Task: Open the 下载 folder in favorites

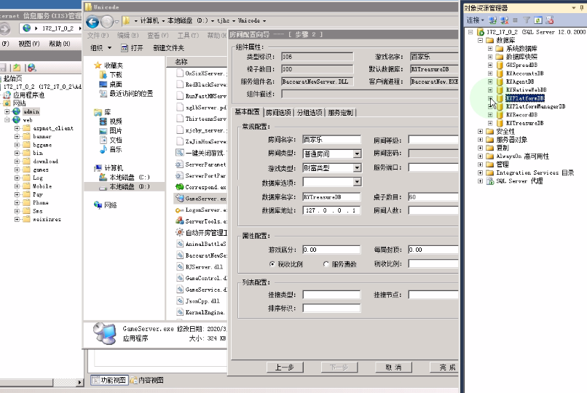Action: (116, 74)
